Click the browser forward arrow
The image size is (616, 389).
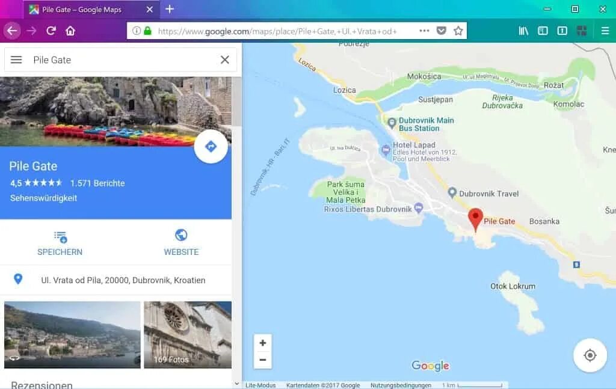(31, 31)
